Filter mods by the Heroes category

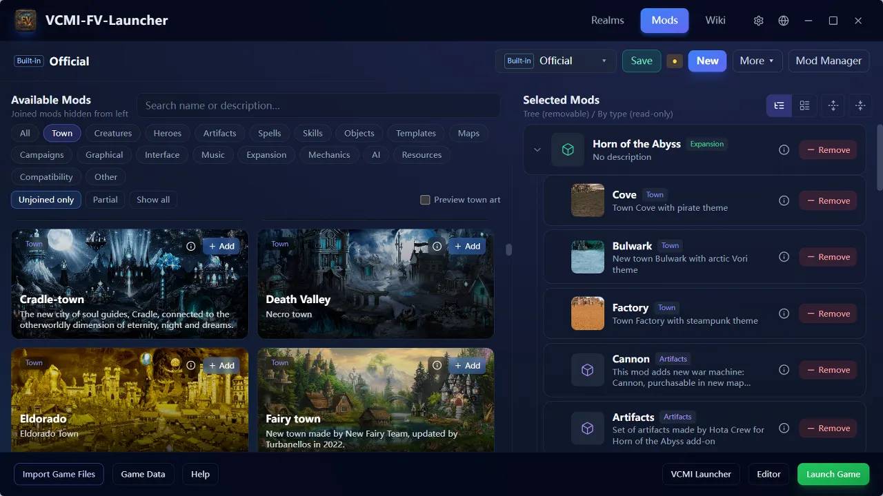168,133
